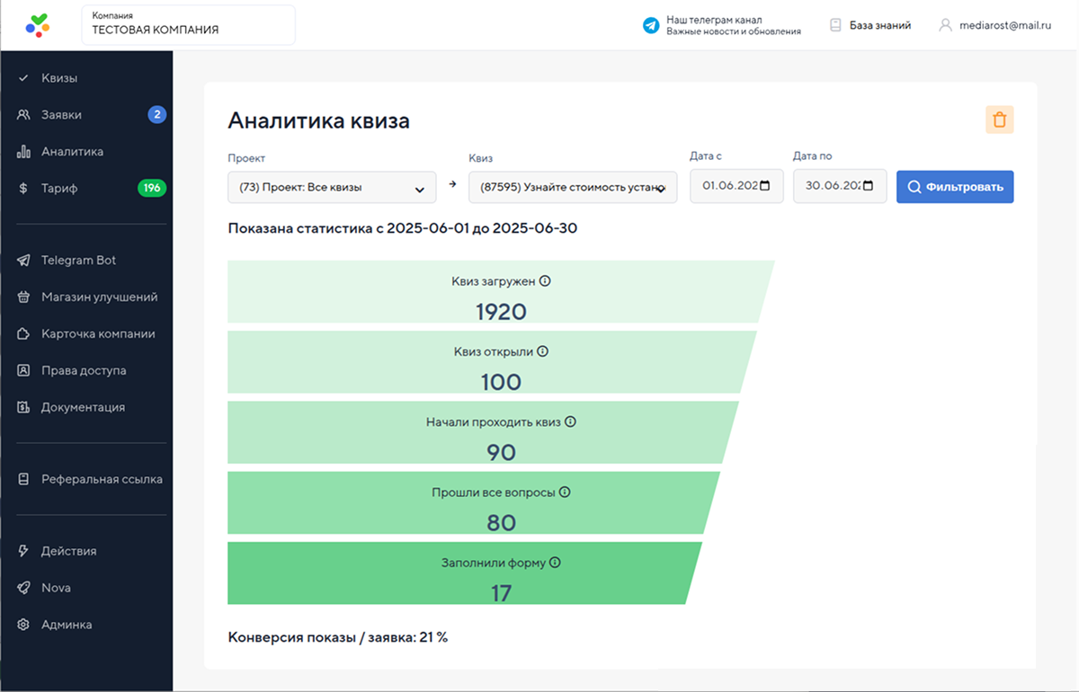
Task: Click the orange trash delete icon
Action: pos(999,120)
